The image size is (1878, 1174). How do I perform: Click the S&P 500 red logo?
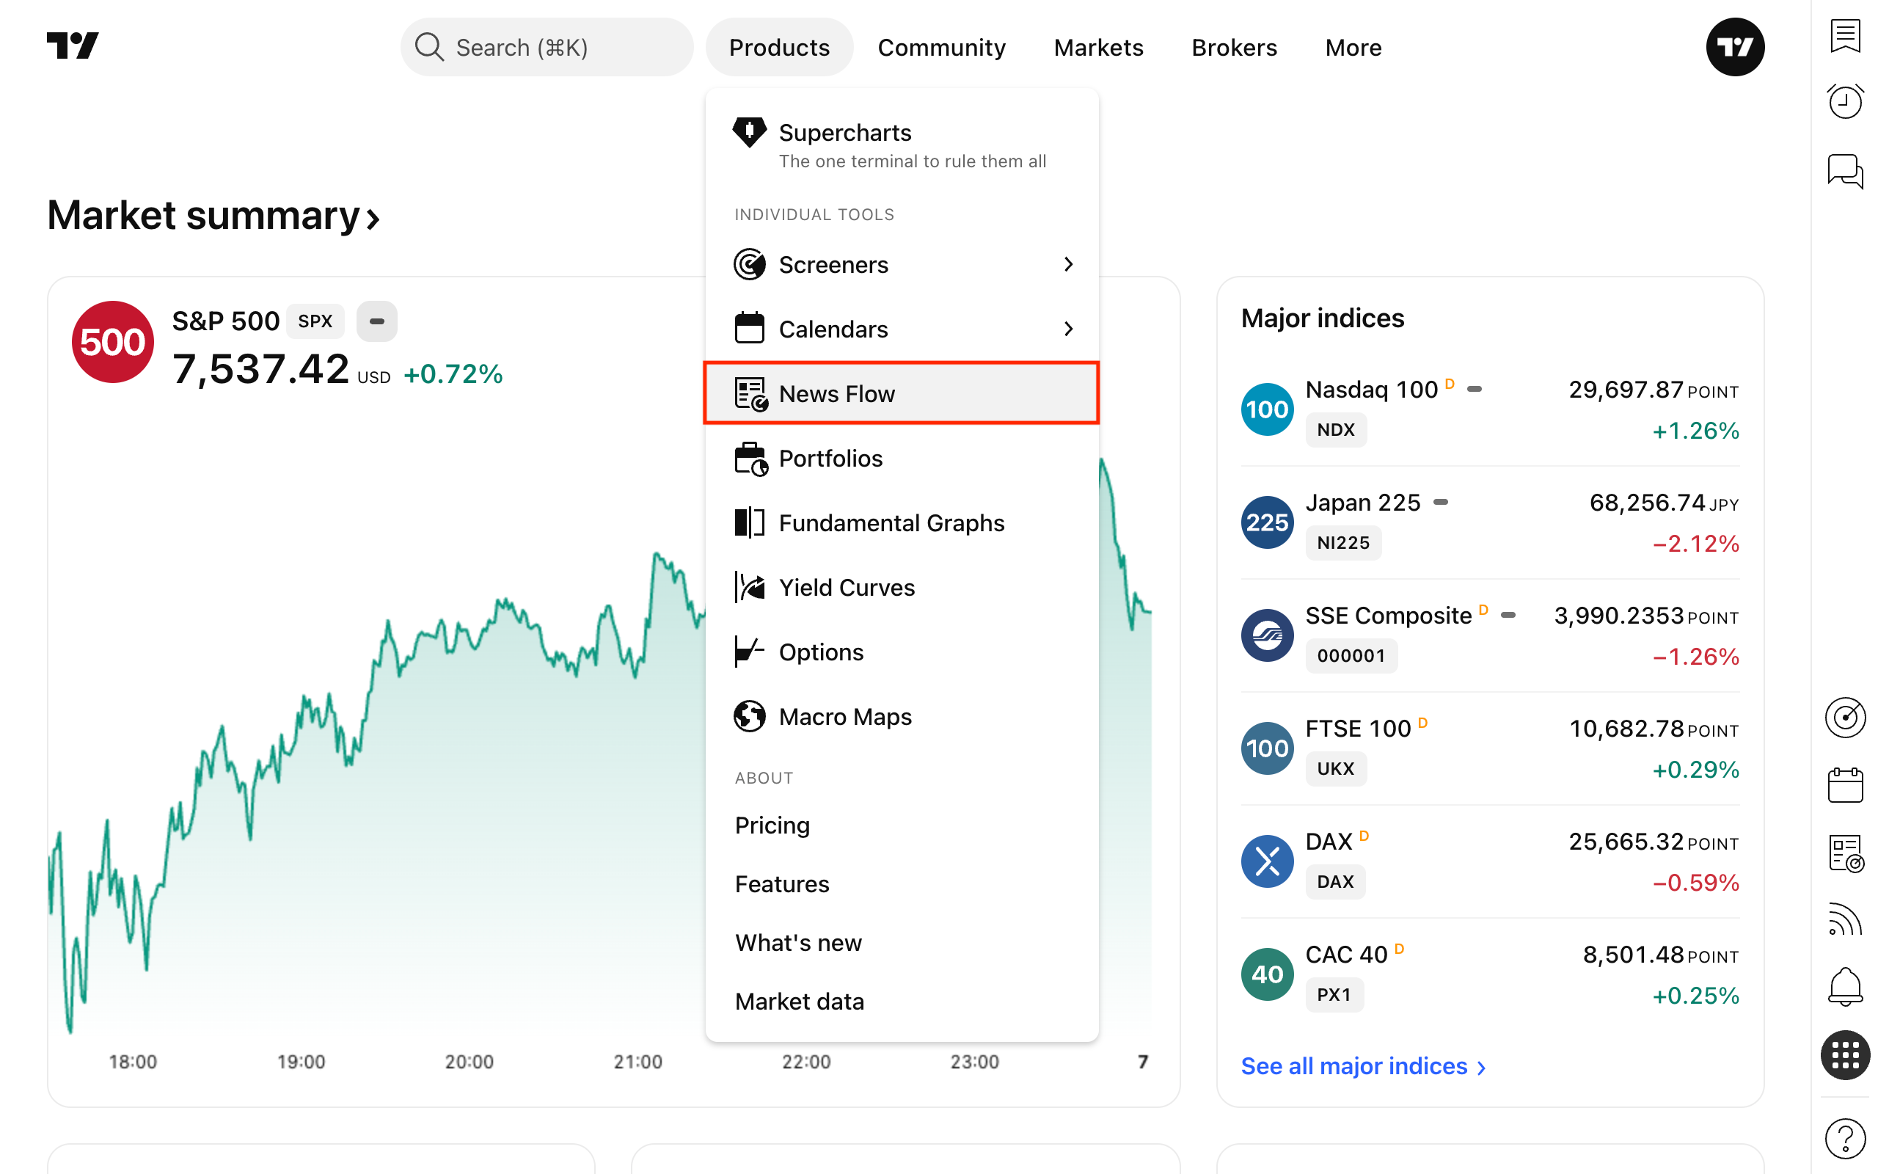pyautogui.click(x=112, y=342)
